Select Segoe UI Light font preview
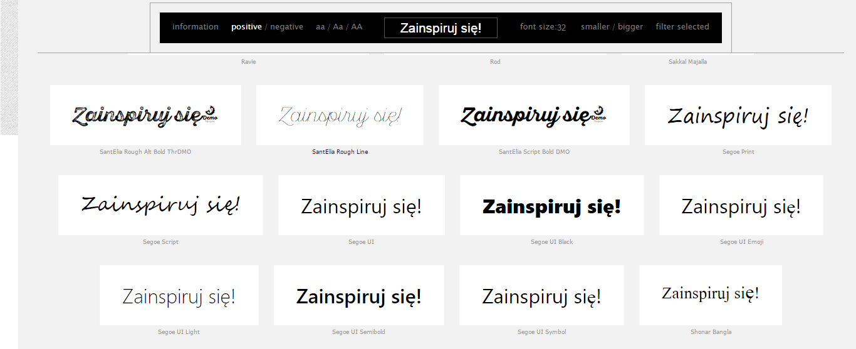The height and width of the screenshot is (349, 856). pyautogui.click(x=179, y=295)
